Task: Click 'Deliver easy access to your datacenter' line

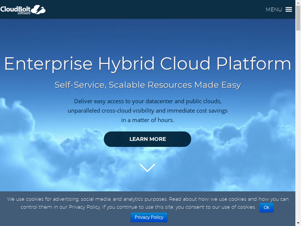Action: (x=147, y=101)
